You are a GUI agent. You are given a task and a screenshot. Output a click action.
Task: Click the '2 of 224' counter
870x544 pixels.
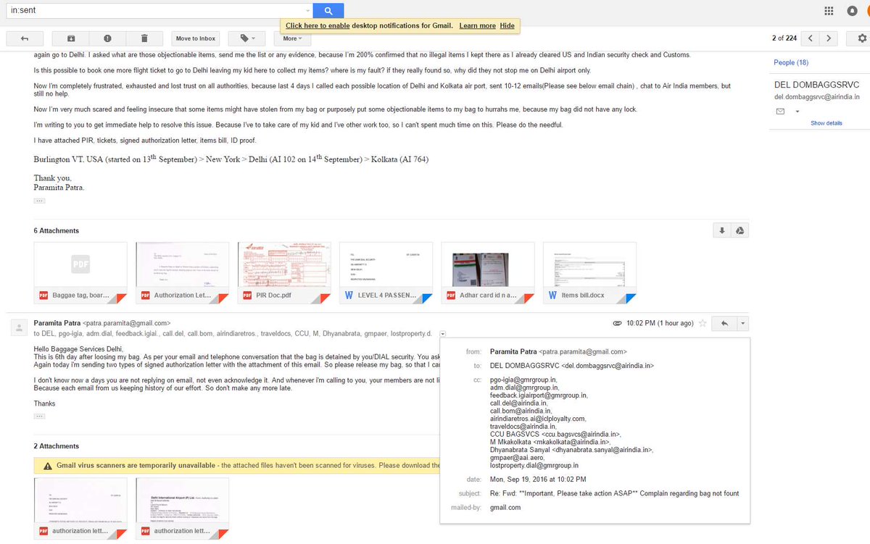(784, 38)
